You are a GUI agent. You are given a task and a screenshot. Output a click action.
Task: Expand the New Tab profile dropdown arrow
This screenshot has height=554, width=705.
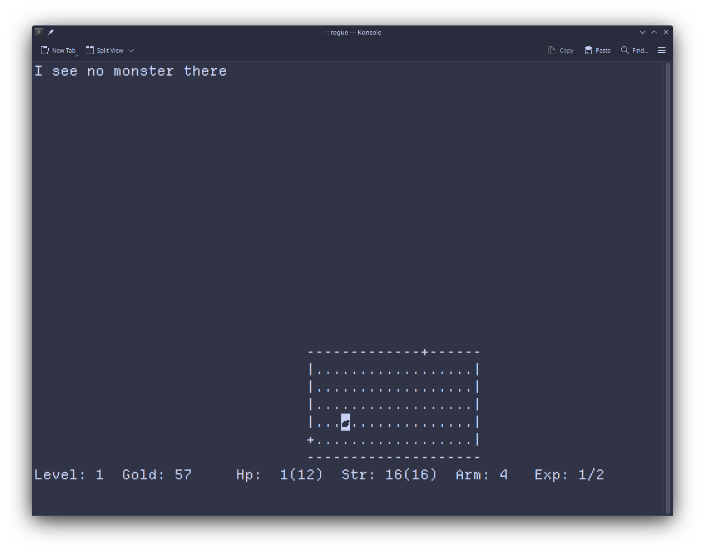pyautogui.click(x=77, y=55)
